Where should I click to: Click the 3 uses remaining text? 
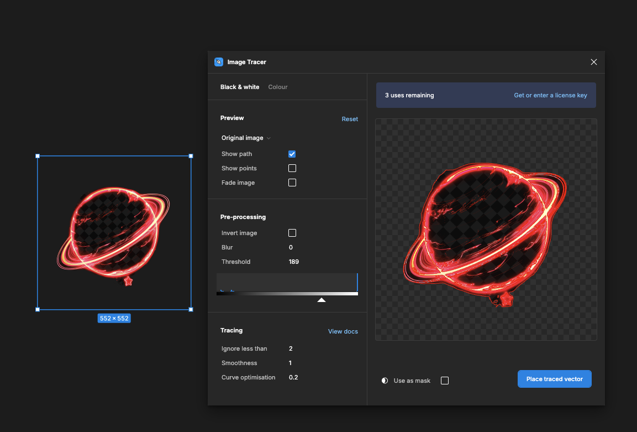tap(409, 95)
